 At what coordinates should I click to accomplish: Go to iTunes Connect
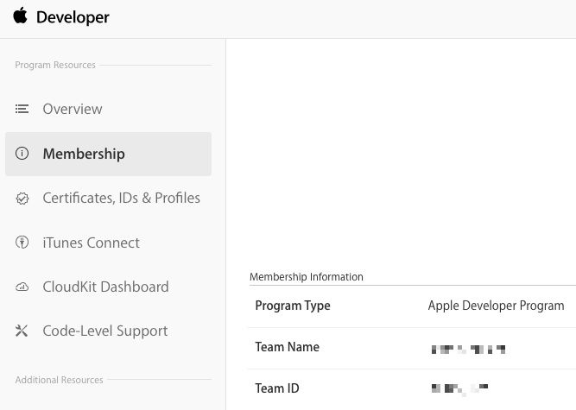click(91, 243)
